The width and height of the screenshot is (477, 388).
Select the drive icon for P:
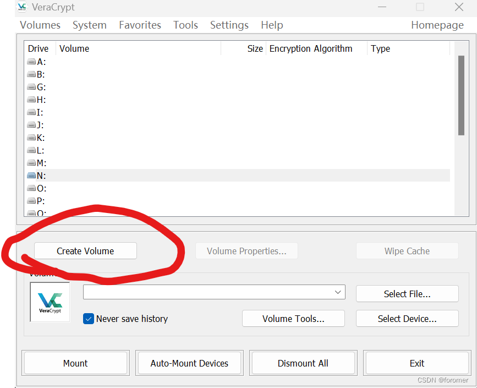[31, 200]
